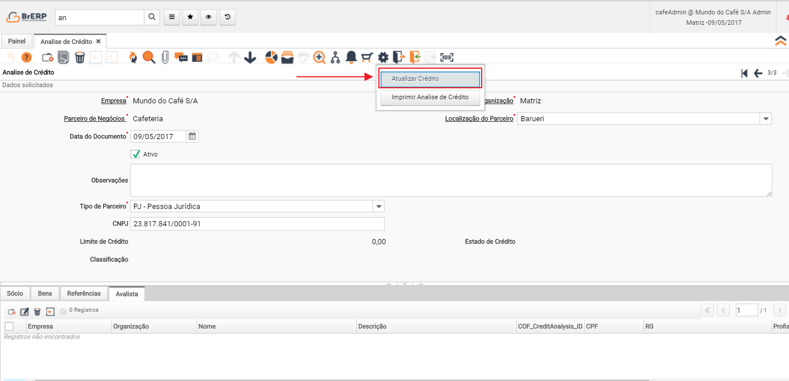
Task: Click Imprimir Analise de Crédito button
Action: [x=430, y=97]
